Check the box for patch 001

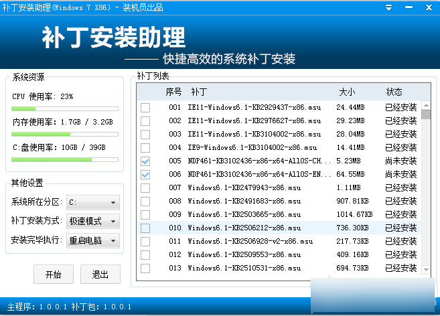145,108
